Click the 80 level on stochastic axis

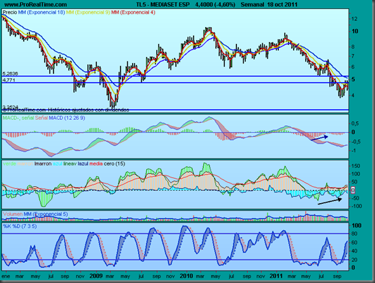[355, 234]
